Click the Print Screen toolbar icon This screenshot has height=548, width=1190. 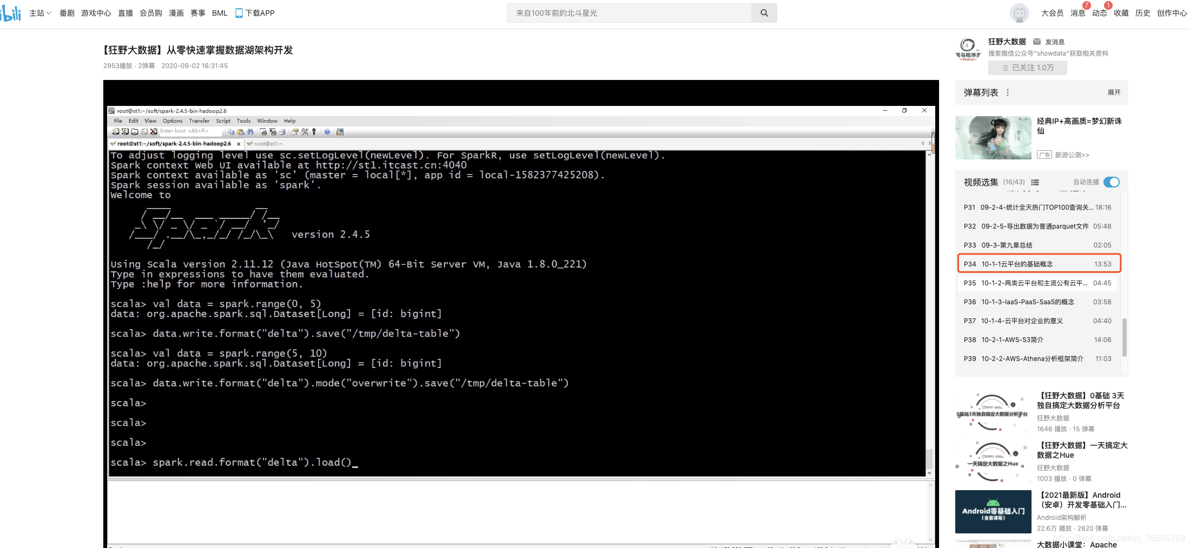point(263,132)
